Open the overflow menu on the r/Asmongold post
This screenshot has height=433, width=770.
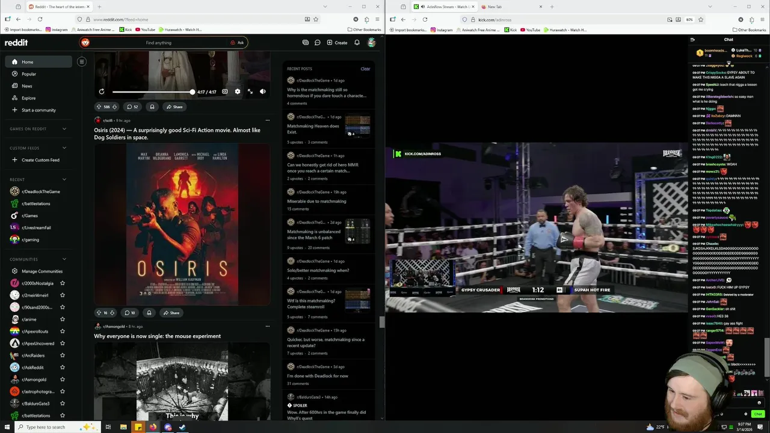pyautogui.click(x=268, y=327)
